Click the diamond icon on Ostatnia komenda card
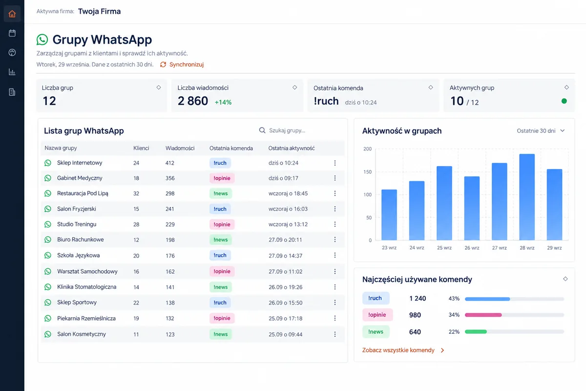 click(430, 87)
